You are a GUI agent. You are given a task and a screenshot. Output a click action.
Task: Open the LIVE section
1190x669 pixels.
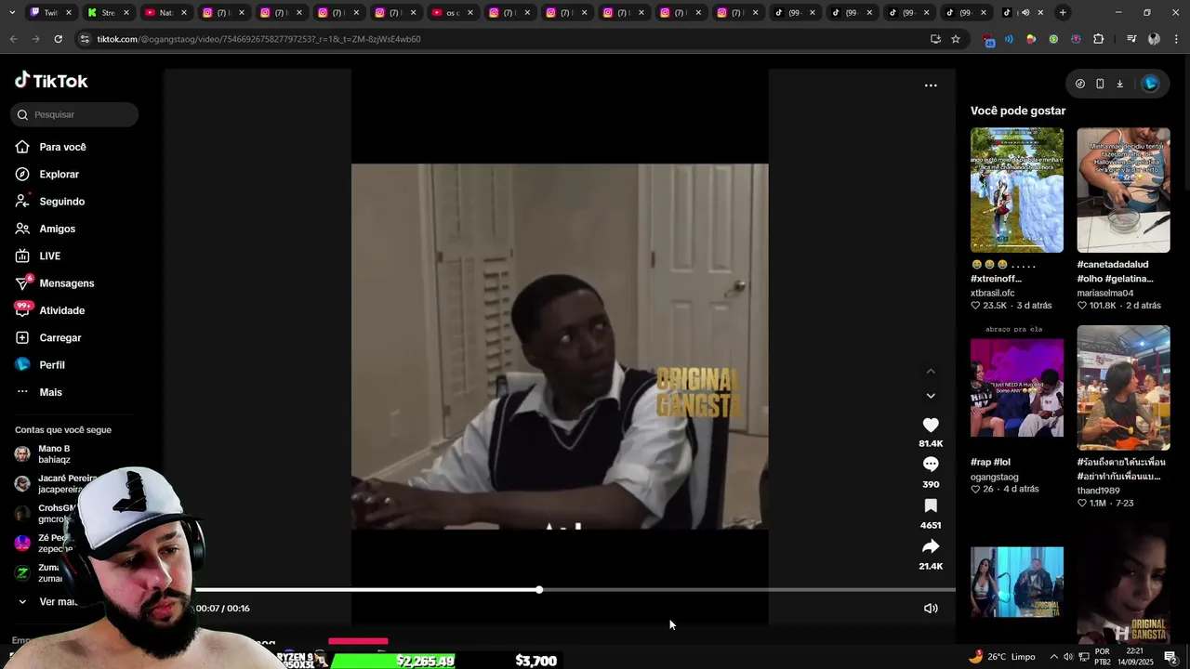(49, 256)
